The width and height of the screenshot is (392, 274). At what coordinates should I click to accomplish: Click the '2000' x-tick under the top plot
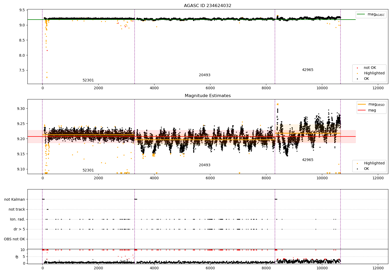98,88
